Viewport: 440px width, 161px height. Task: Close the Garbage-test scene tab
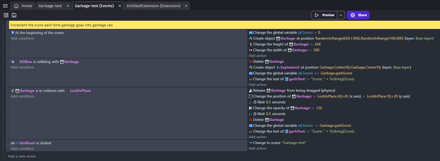[68, 6]
